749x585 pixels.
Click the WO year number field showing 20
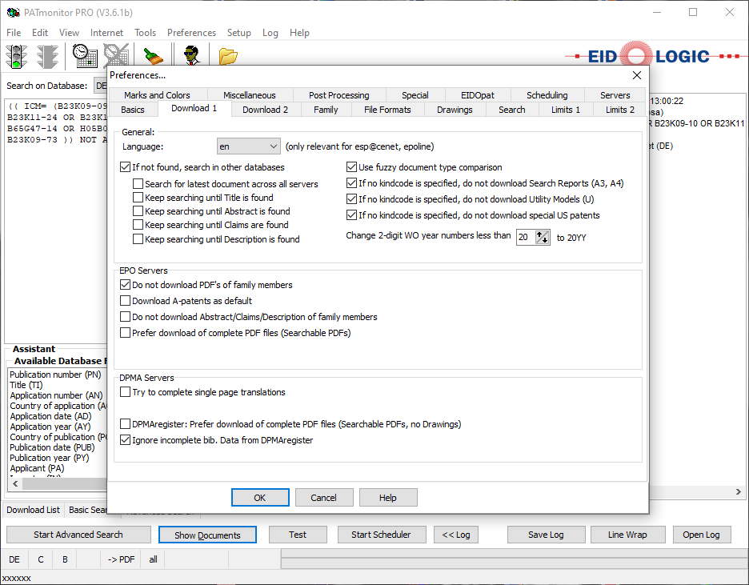(526, 238)
